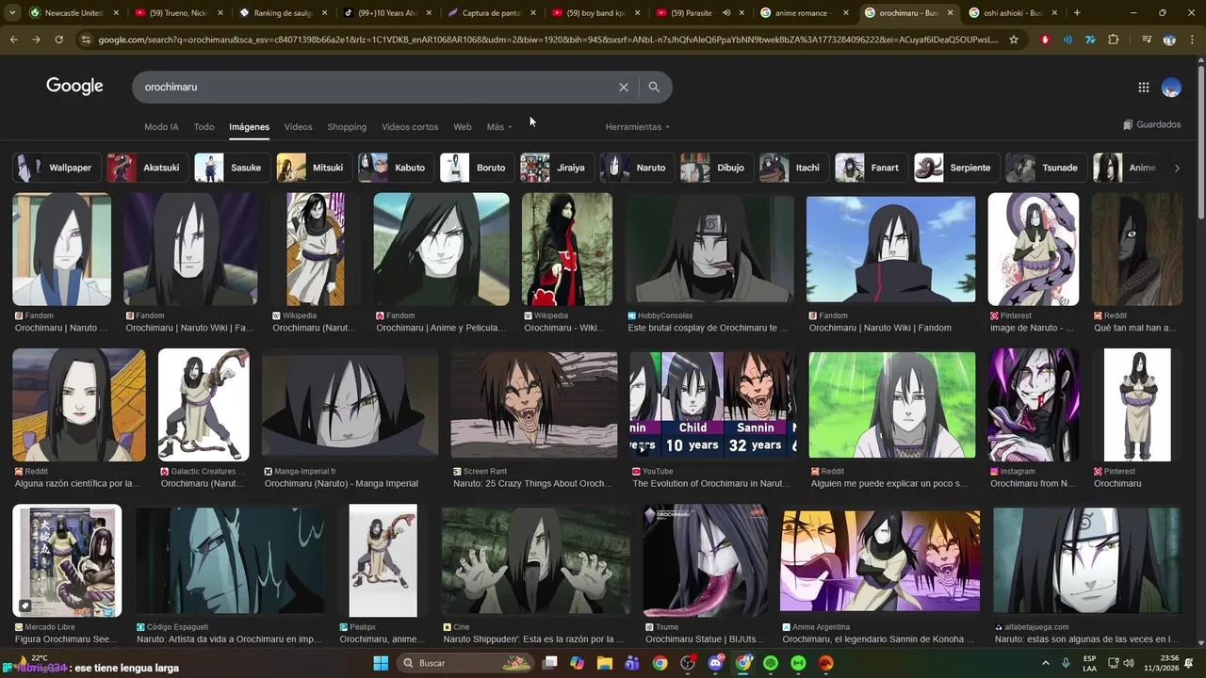1206x678 pixels.
Task: Open the Mercado Libre figure image
Action: 67,560
